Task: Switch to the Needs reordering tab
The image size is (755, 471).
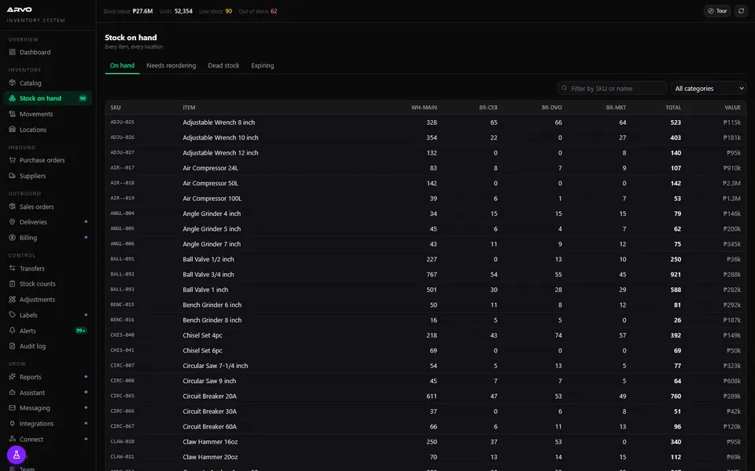Action: click(x=171, y=65)
